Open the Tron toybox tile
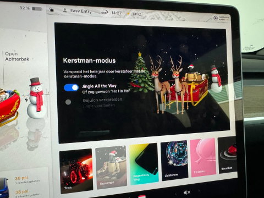The height and width of the screenshot is (198, 264). point(76,171)
